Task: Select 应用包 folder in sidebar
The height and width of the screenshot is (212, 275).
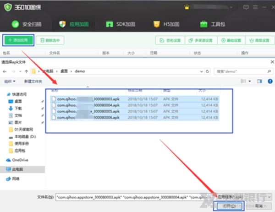Action: pyautogui.click(x=17, y=151)
